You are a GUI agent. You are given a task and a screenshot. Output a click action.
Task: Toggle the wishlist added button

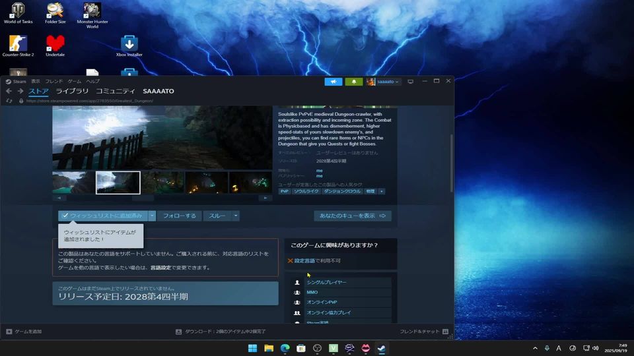103,216
